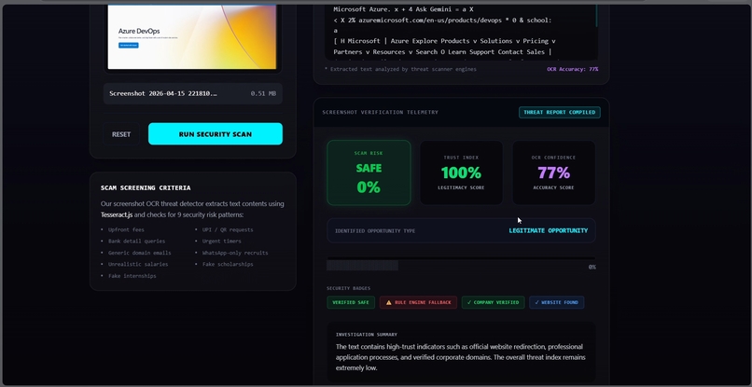Open the Azure DevOps screenshot preview thumbnail
This screenshot has width=752, height=387.
click(192, 37)
